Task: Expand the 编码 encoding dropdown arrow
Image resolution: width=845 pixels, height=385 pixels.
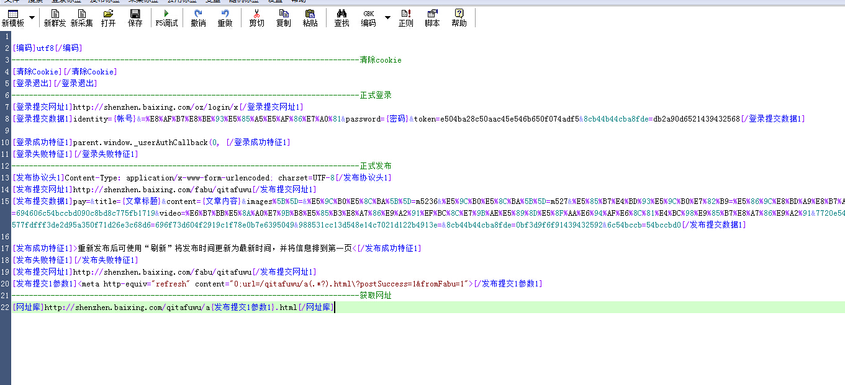Action: [x=387, y=18]
